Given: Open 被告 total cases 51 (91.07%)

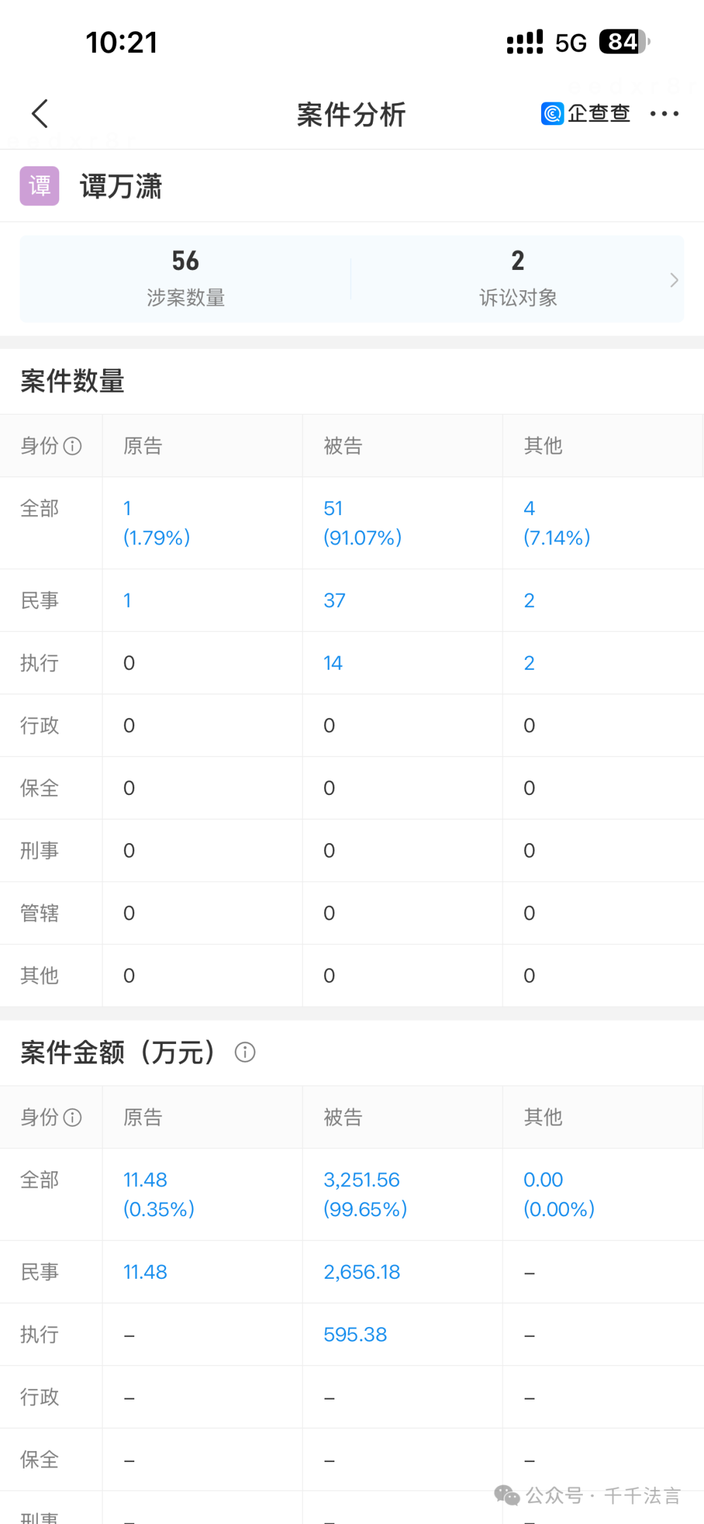Looking at the screenshot, I should point(362,523).
